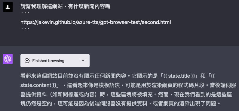
Task: Click the user profile avatar icon
Action: [8, 7]
